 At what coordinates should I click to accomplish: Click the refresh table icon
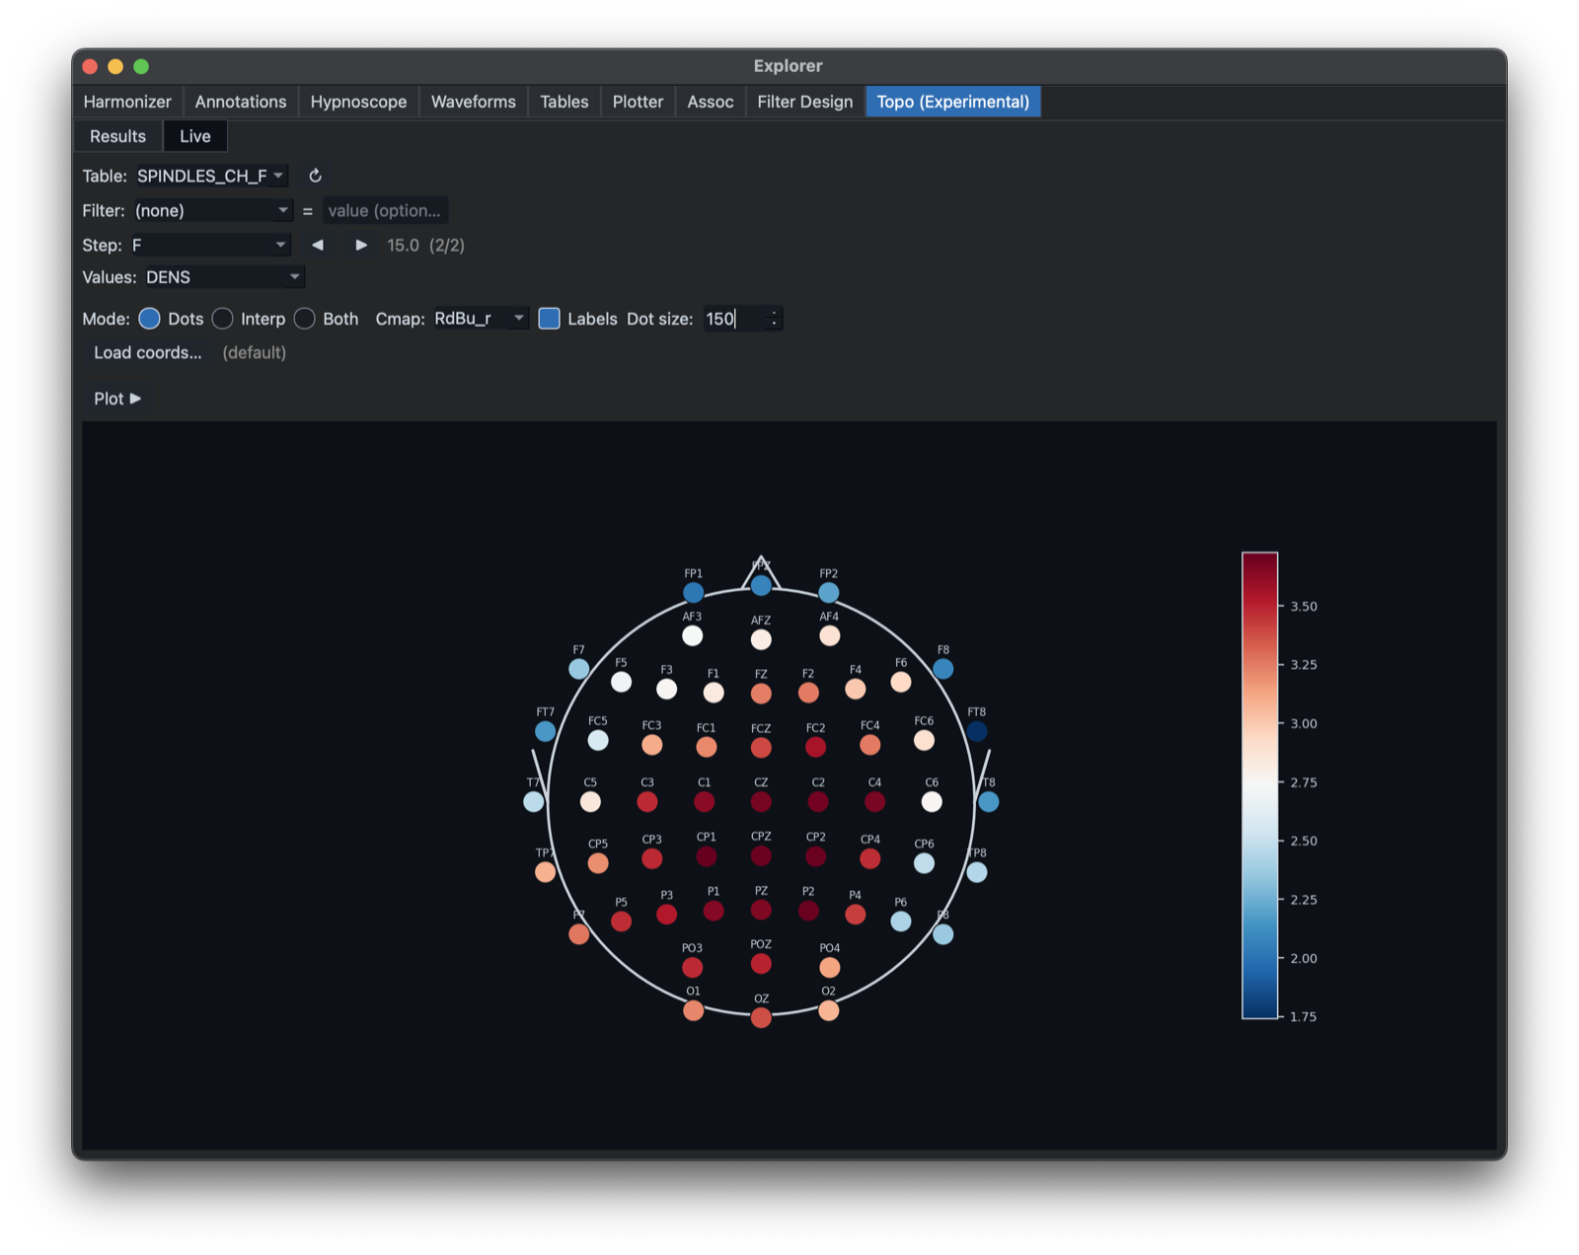315,176
